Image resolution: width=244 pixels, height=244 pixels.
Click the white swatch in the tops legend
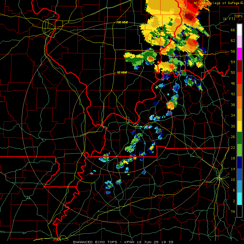click(239, 30)
